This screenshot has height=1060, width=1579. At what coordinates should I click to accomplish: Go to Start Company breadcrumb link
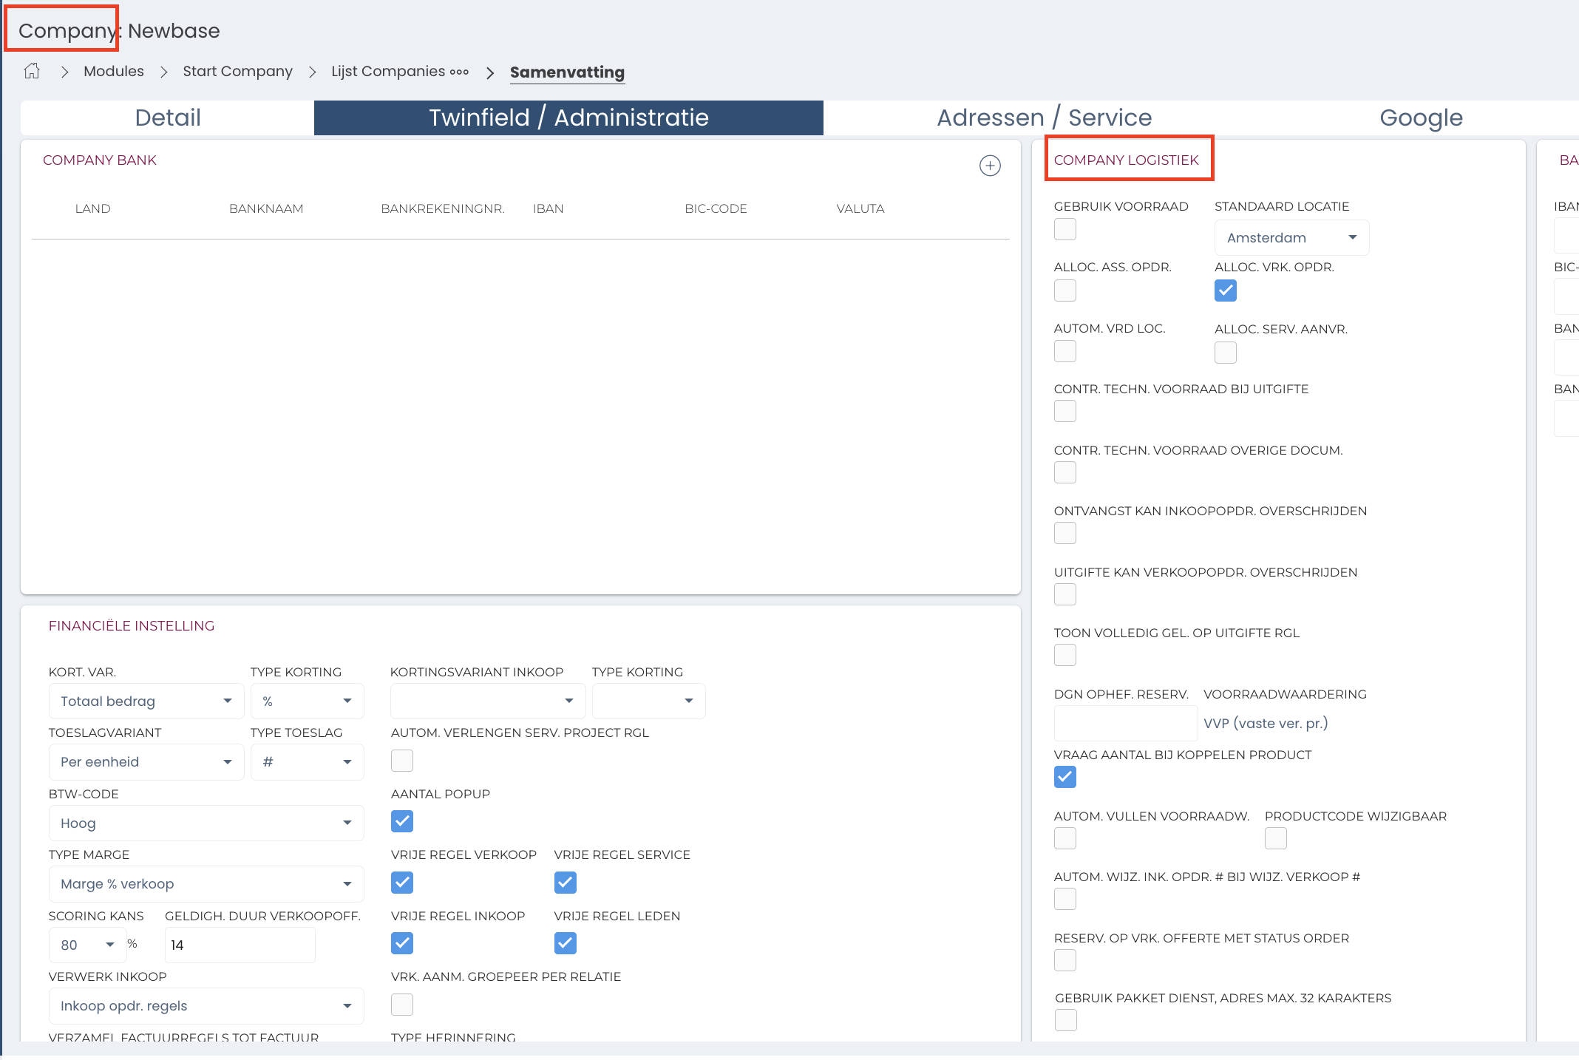[237, 72]
